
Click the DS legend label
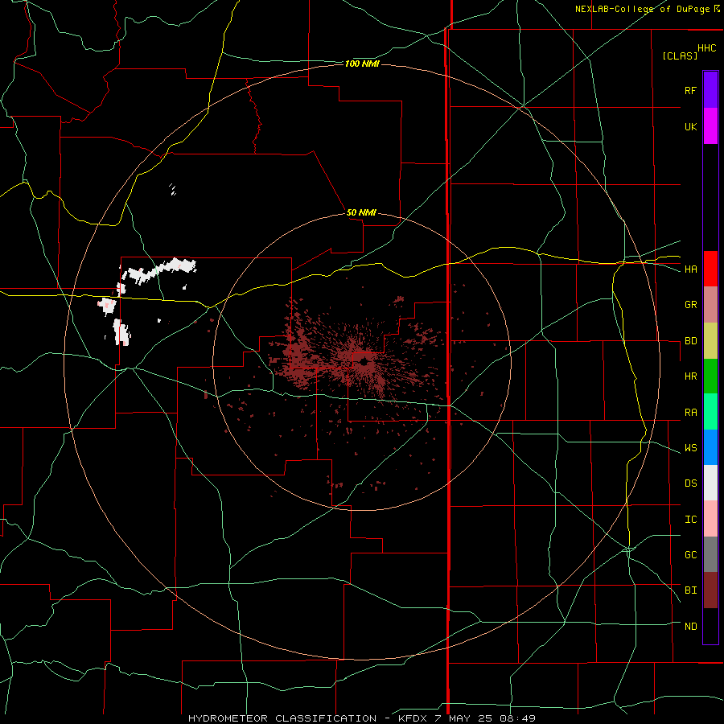(x=690, y=483)
